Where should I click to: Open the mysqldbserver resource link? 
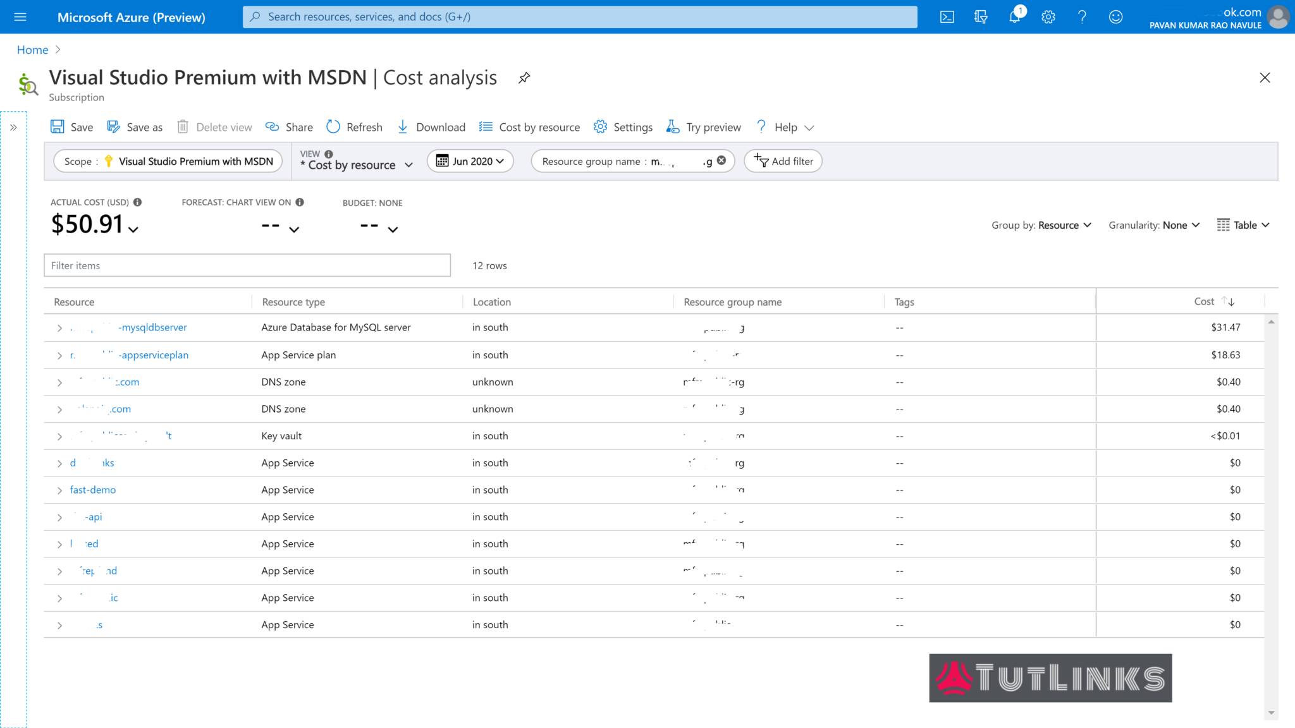tap(128, 327)
